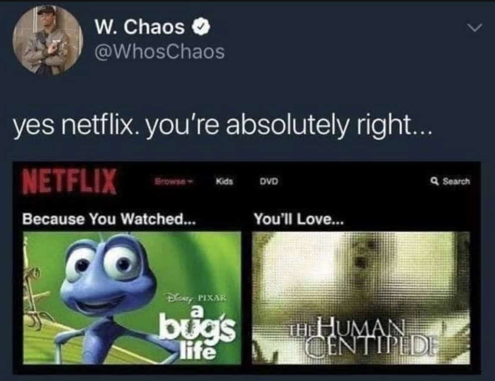Click the Because You Watched heading
Viewport: 495px width, 381px height.
109,219
